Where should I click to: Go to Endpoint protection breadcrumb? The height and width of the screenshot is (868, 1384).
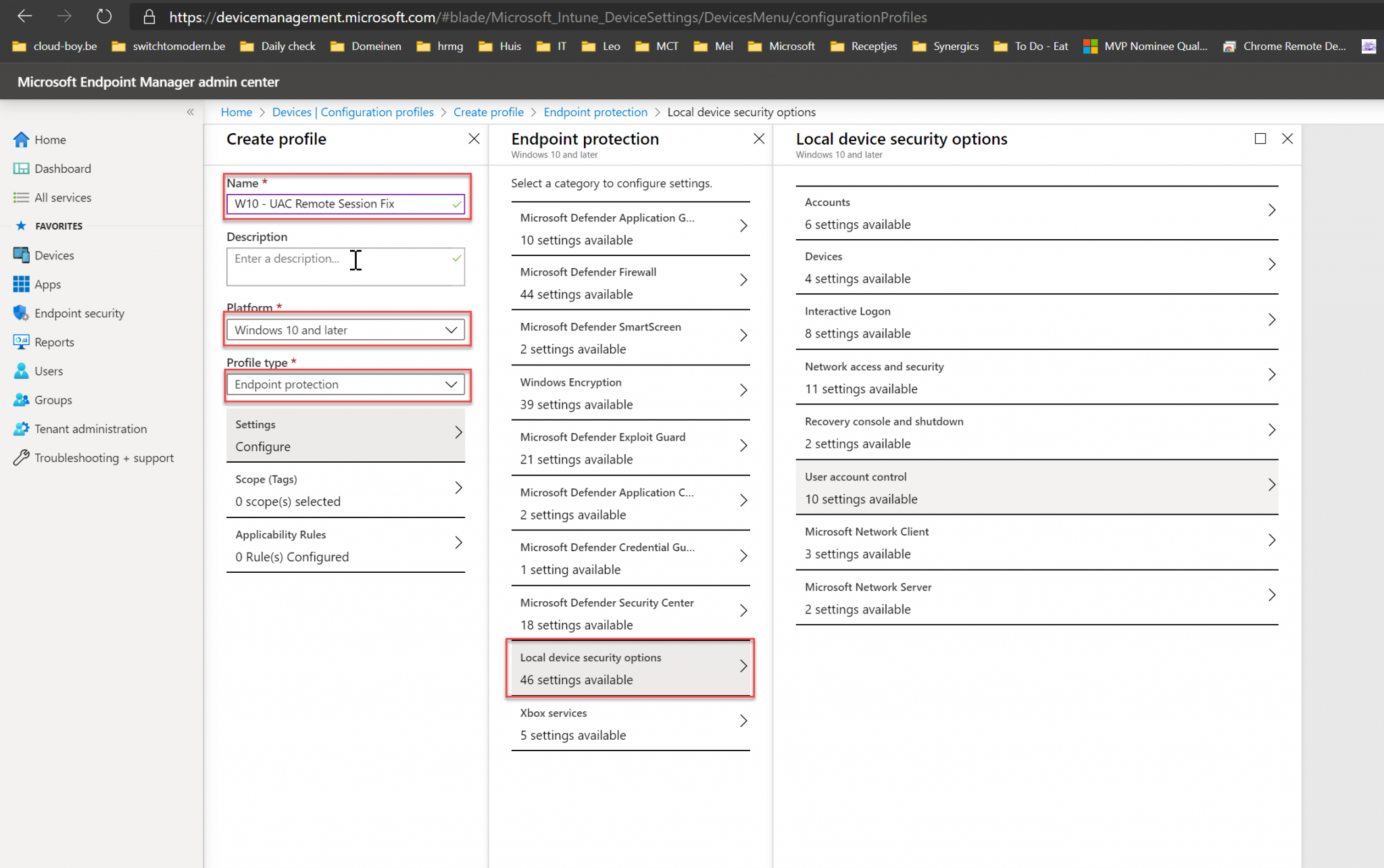pos(595,112)
